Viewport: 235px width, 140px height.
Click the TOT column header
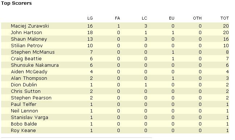pos(224,18)
